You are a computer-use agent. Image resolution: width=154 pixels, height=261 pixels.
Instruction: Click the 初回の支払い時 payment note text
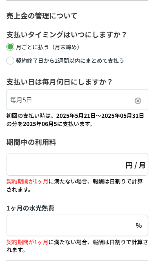(x=75, y=120)
